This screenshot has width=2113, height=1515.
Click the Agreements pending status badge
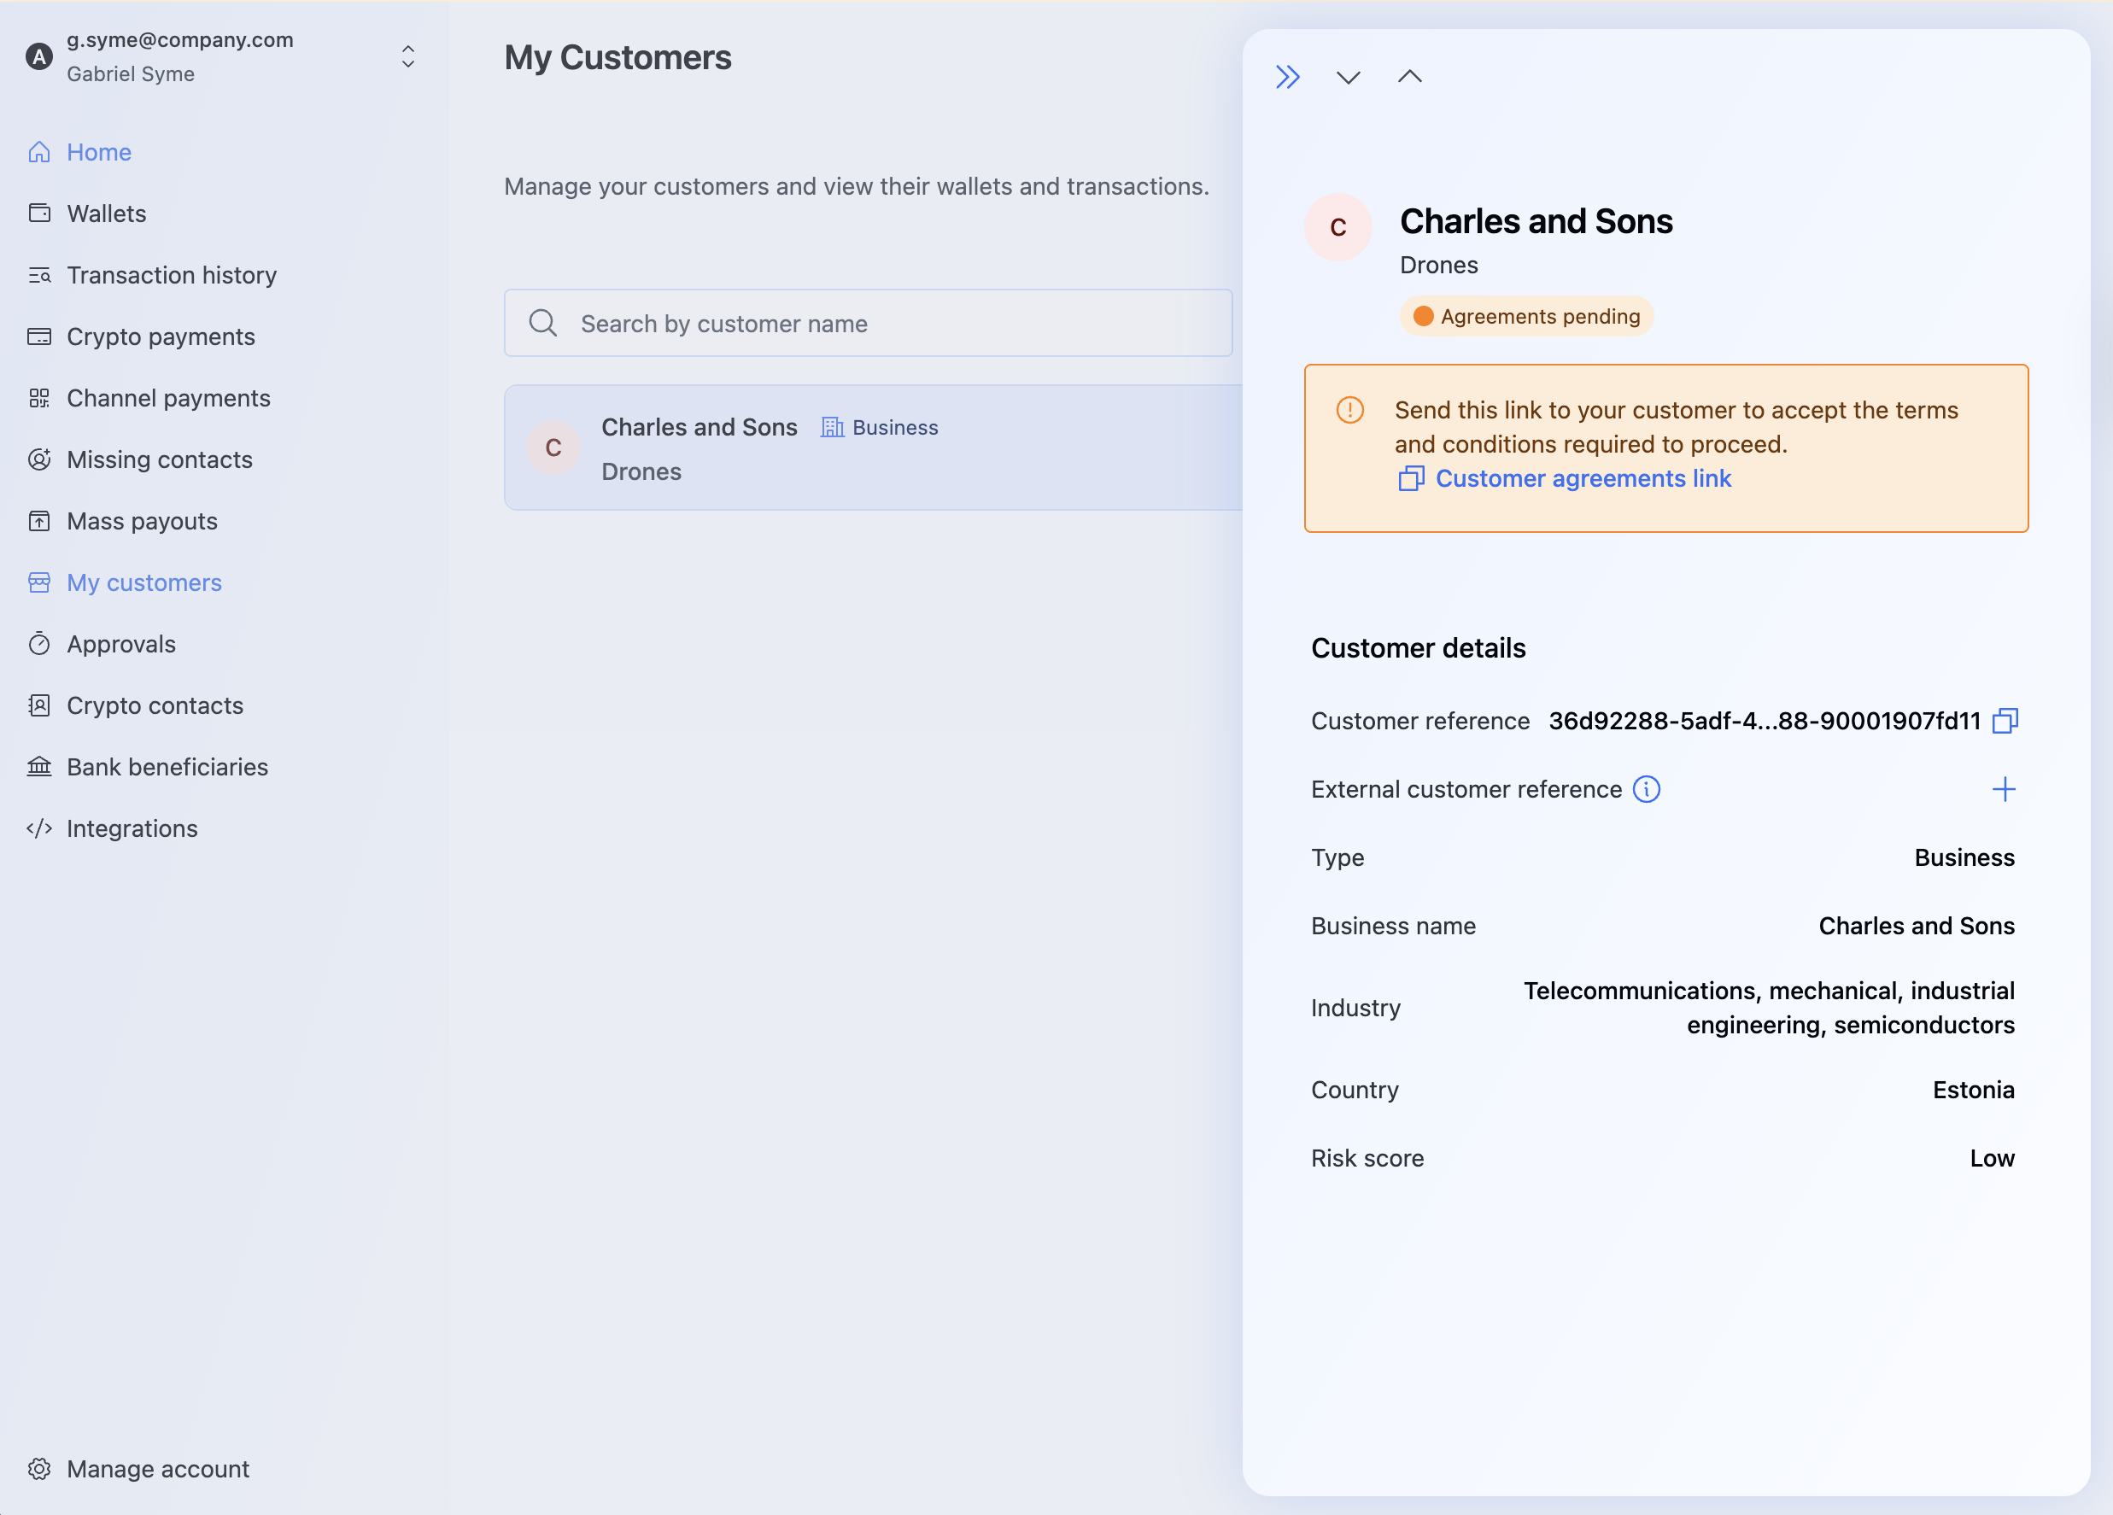(x=1526, y=317)
